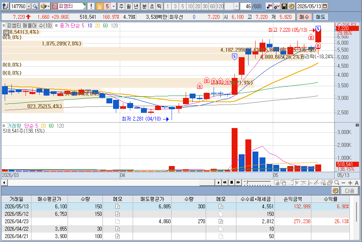Click the plus zoom-in icon

pos(350,182)
